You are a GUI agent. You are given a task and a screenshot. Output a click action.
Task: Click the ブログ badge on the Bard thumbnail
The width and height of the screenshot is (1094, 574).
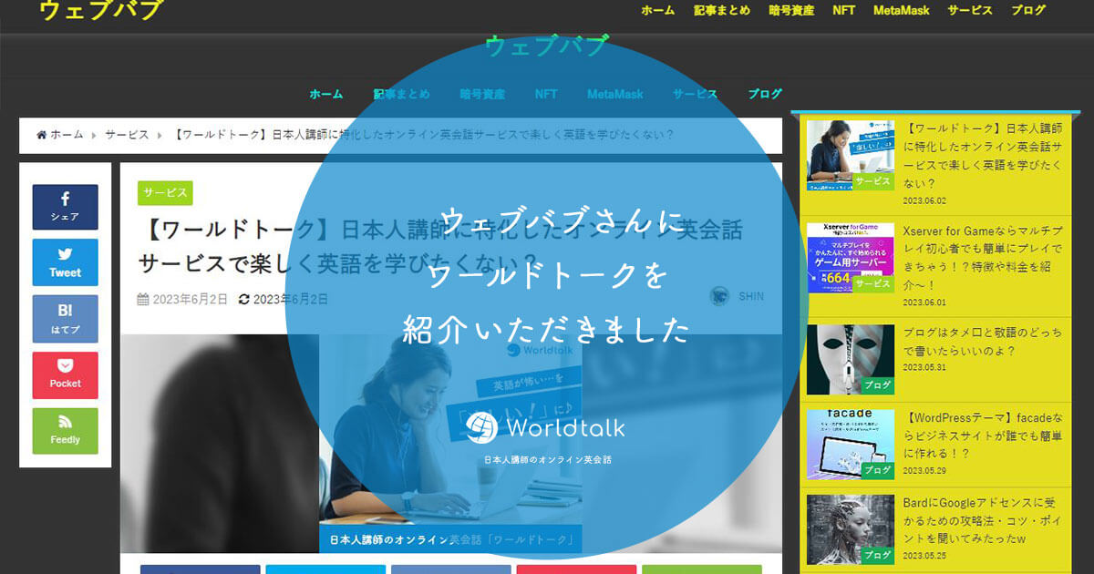[x=878, y=555]
